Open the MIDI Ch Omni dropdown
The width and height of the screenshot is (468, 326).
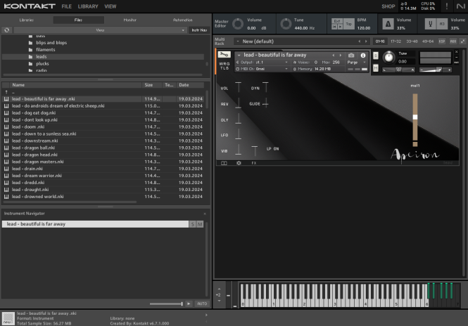263,69
